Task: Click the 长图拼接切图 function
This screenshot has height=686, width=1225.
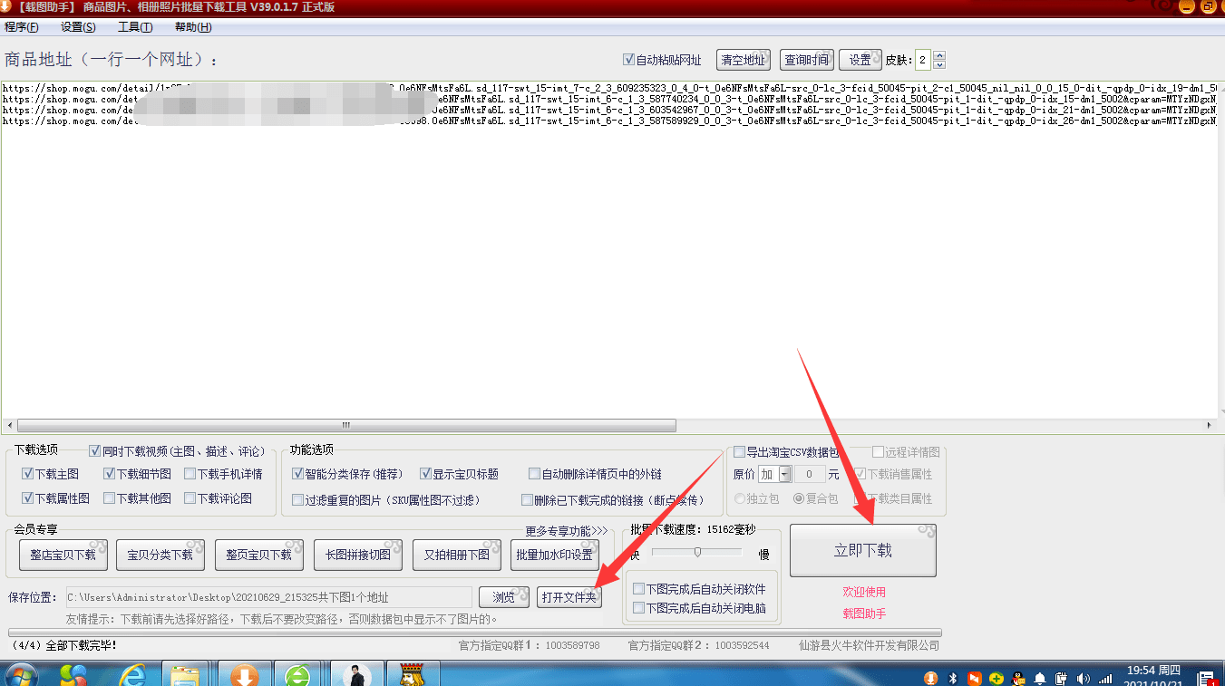Action: 357,555
